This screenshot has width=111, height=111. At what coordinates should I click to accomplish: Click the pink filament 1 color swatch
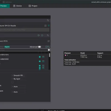[65, 55]
